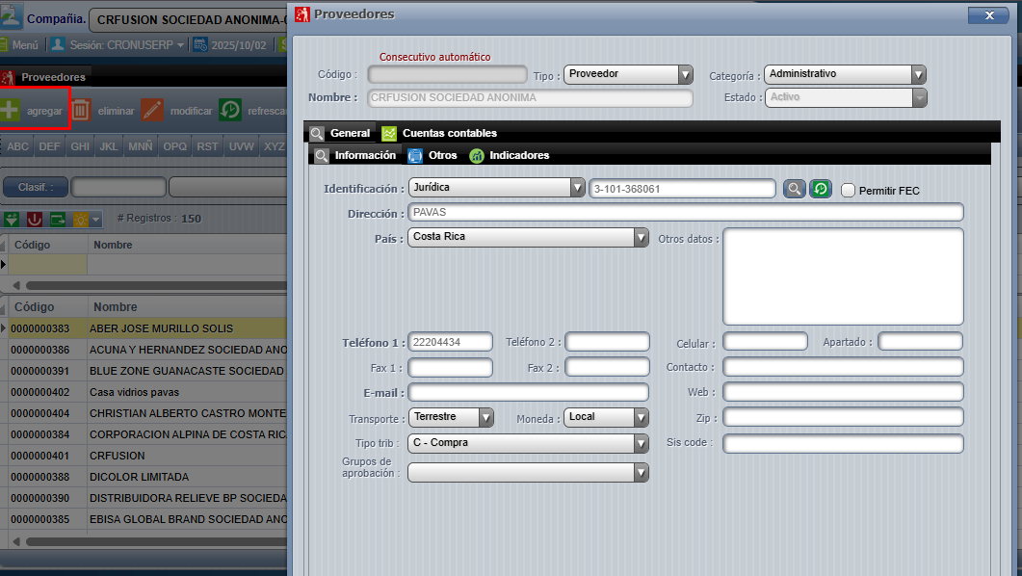Switch to the Cuentas contables tab
The width and height of the screenshot is (1022, 576).
(449, 133)
